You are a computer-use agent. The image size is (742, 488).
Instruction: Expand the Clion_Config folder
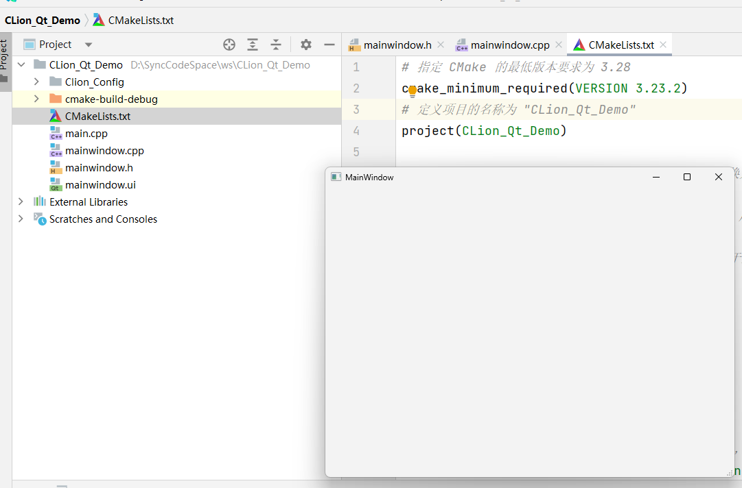click(x=36, y=82)
